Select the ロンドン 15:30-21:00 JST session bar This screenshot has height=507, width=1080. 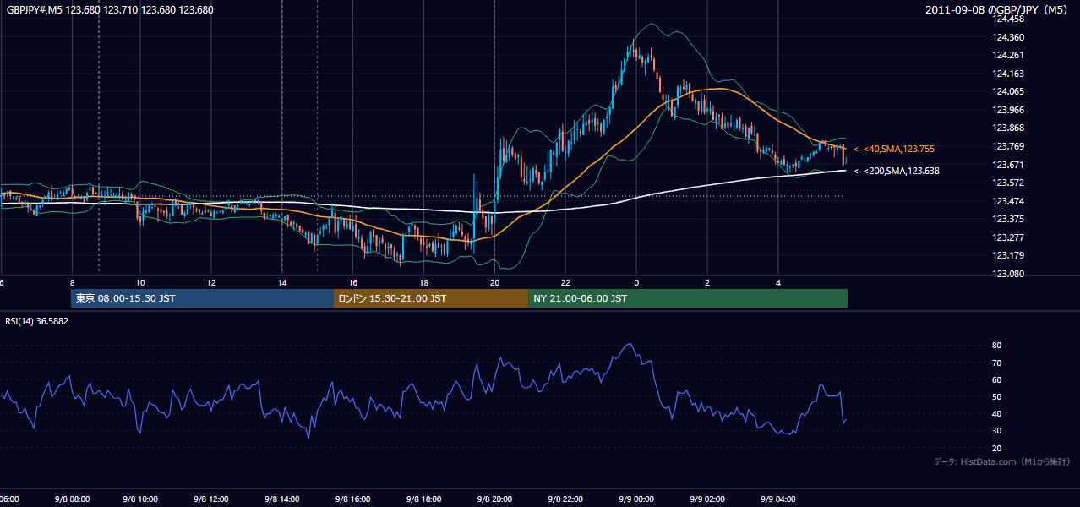tap(431, 298)
